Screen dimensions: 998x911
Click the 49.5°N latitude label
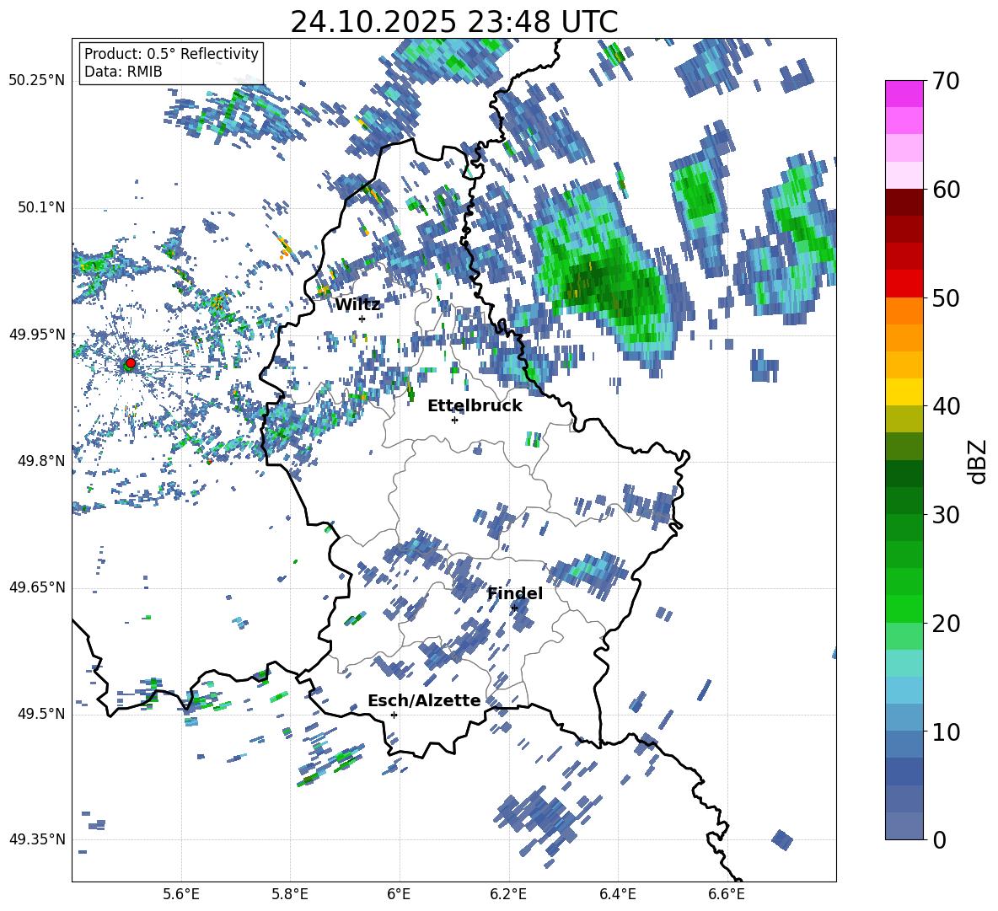pyautogui.click(x=40, y=713)
